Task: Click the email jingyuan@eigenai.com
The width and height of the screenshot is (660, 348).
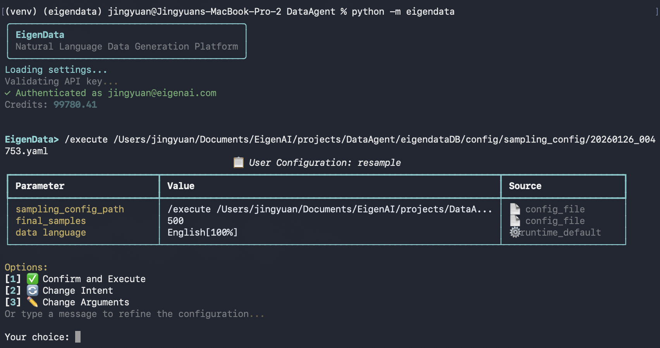Action: coord(162,93)
